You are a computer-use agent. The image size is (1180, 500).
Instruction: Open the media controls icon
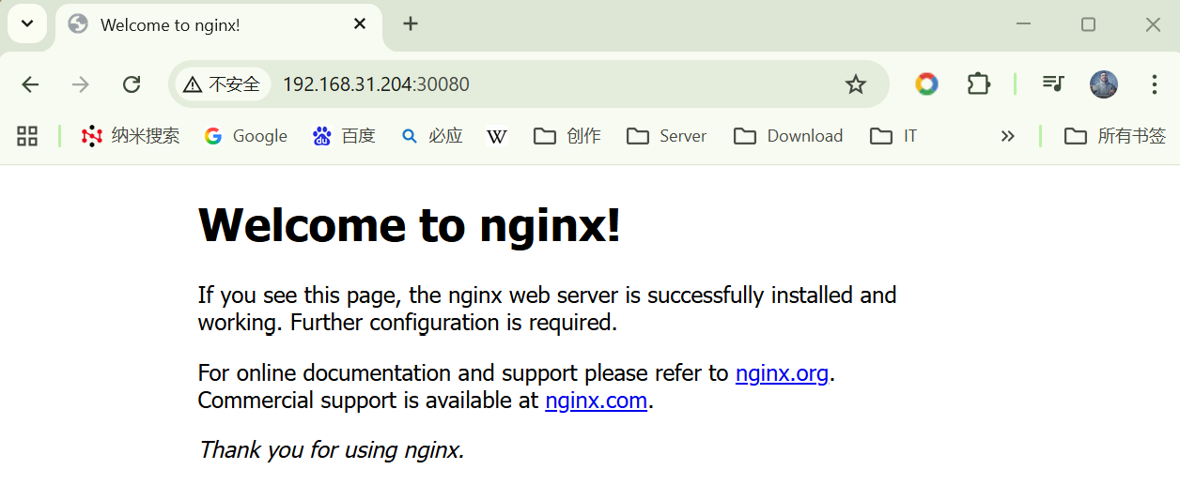1053,84
